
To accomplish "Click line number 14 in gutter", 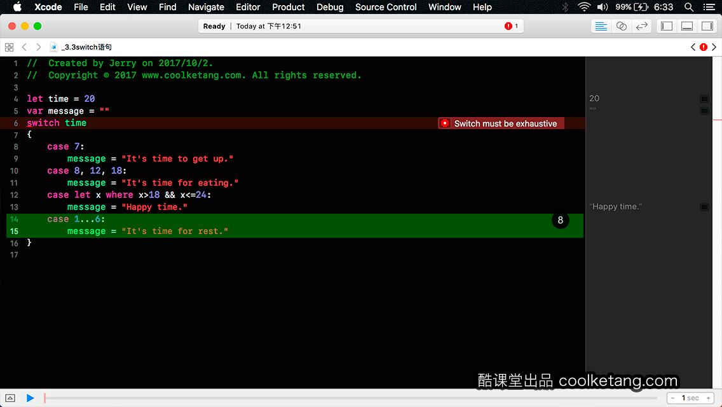I will [14, 219].
